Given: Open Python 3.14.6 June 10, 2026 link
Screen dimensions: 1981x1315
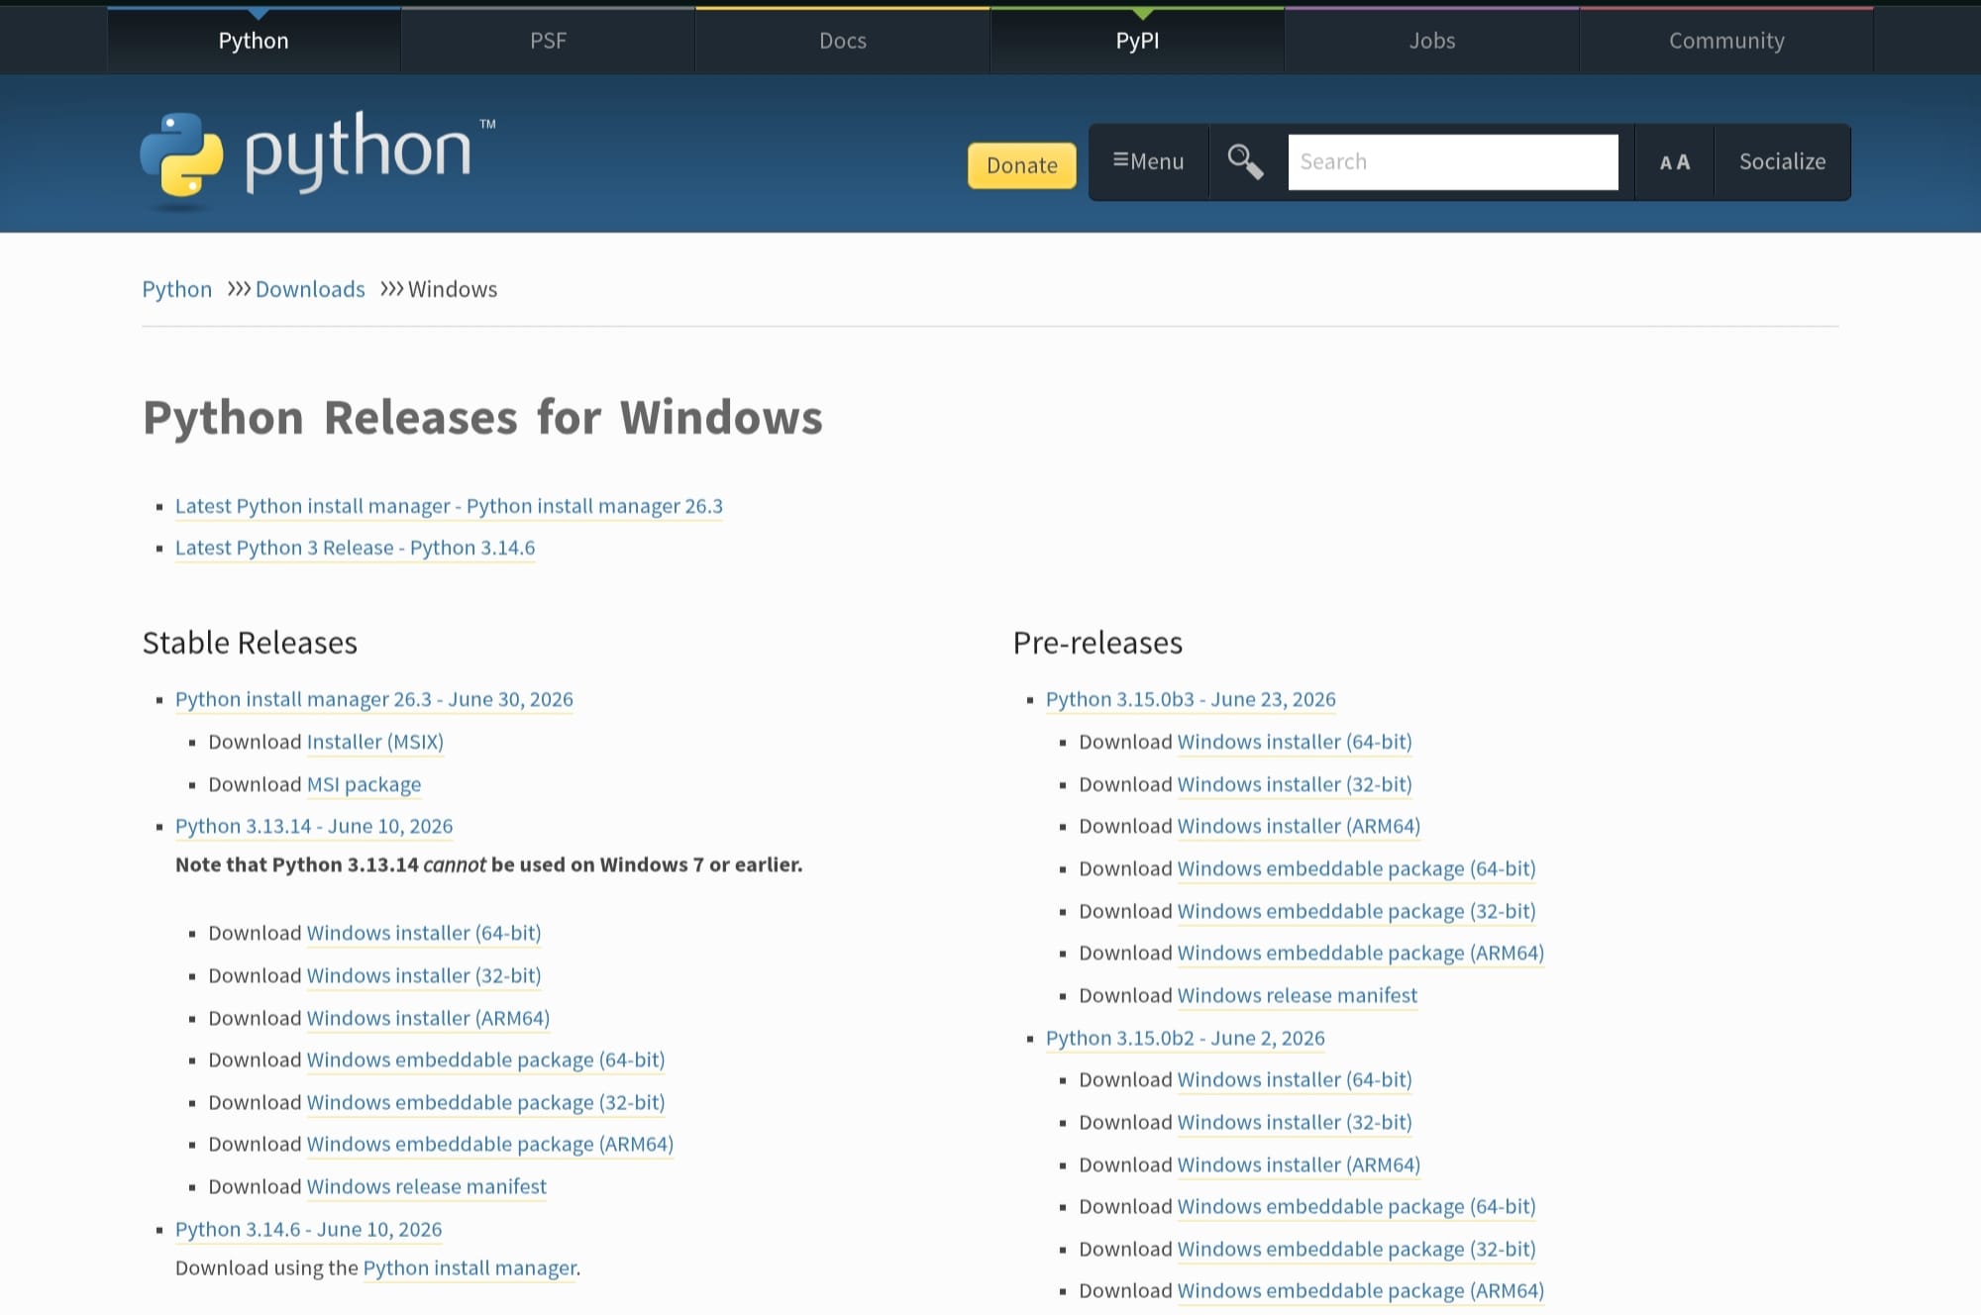Looking at the screenshot, I should click(x=308, y=1229).
